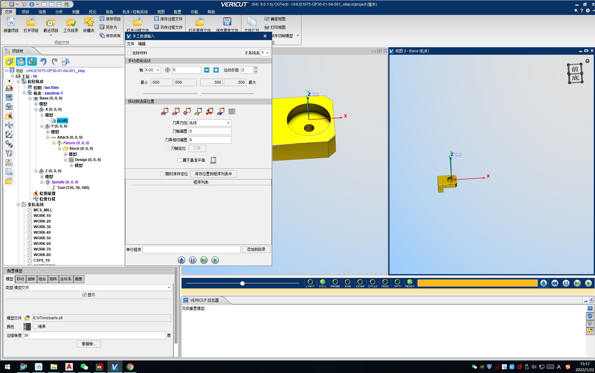
Task: Click the home view icon in view 2
Action: [x=588, y=61]
